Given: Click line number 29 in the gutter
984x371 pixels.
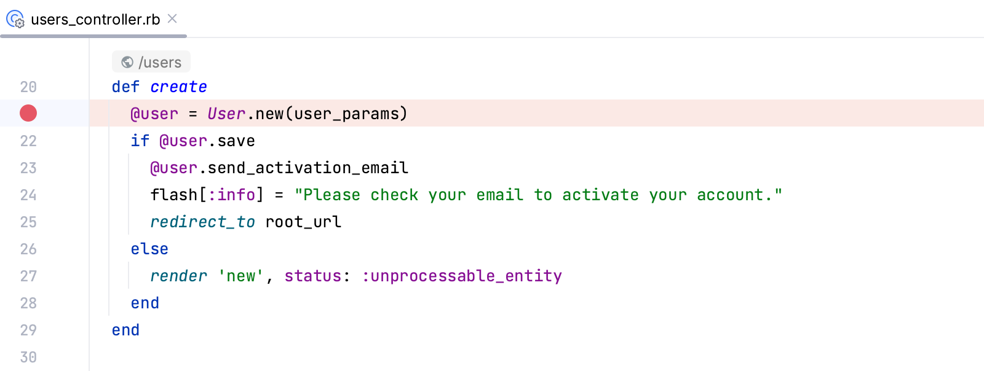Looking at the screenshot, I should tap(28, 330).
